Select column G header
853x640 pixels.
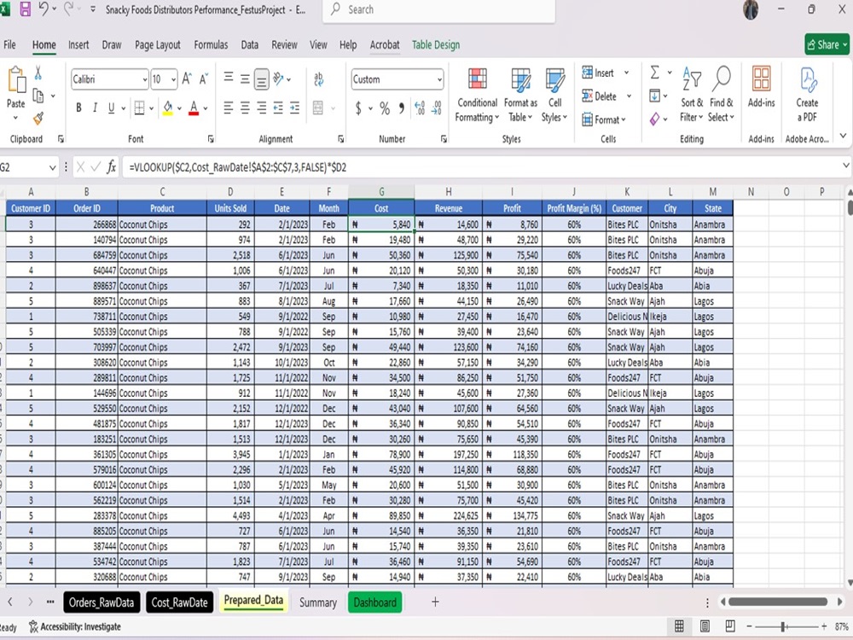point(381,191)
